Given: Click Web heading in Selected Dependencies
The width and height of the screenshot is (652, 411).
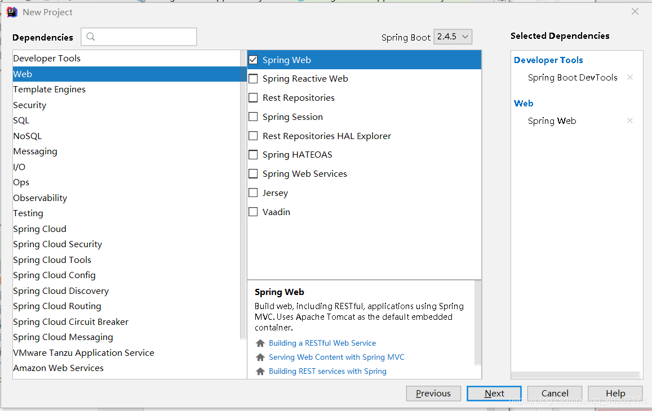Looking at the screenshot, I should pyautogui.click(x=524, y=104).
